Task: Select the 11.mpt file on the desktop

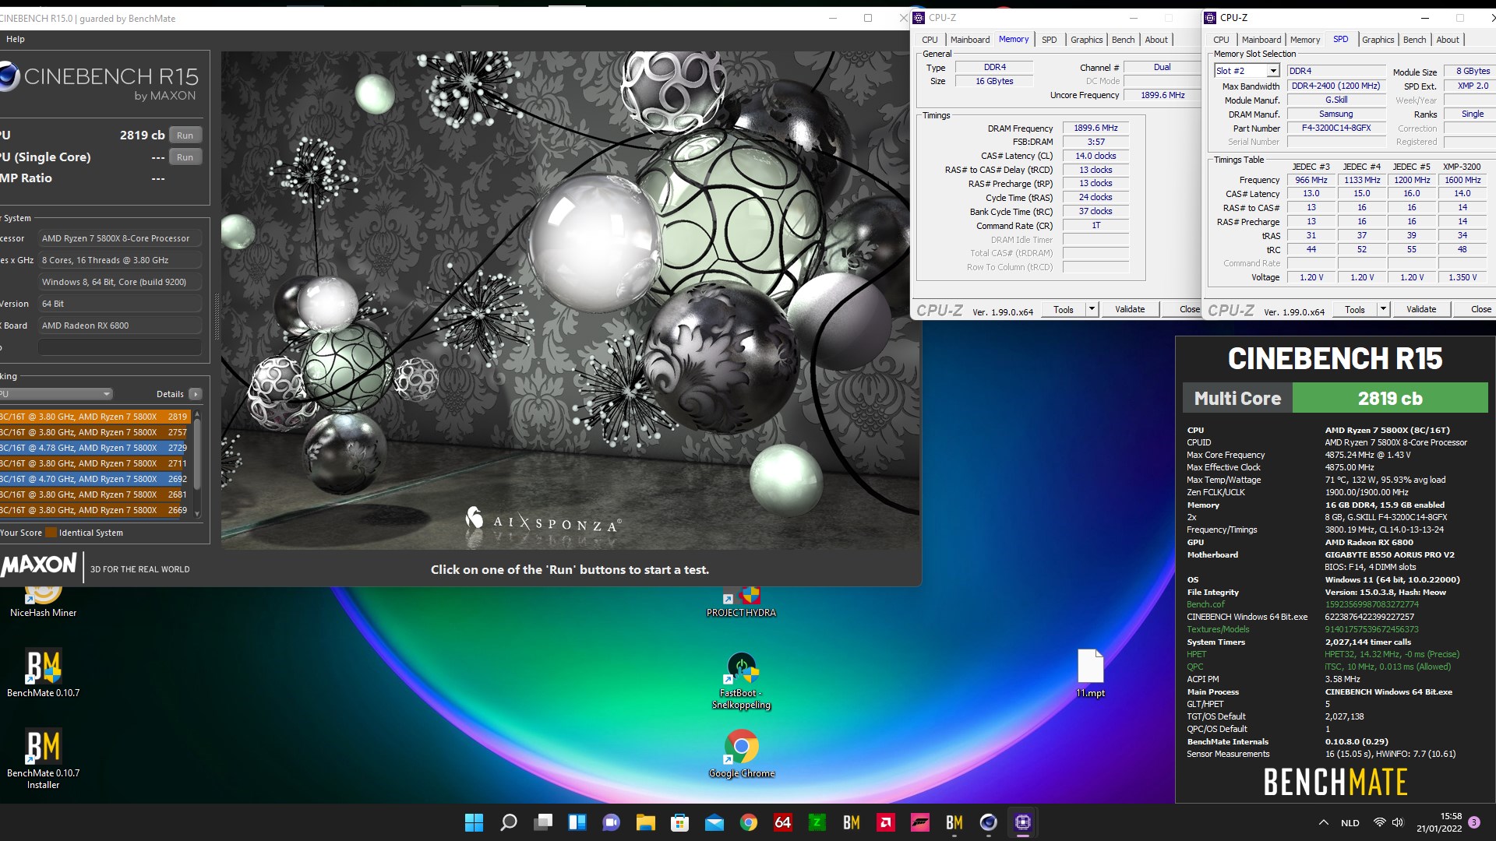Action: 1090,673
